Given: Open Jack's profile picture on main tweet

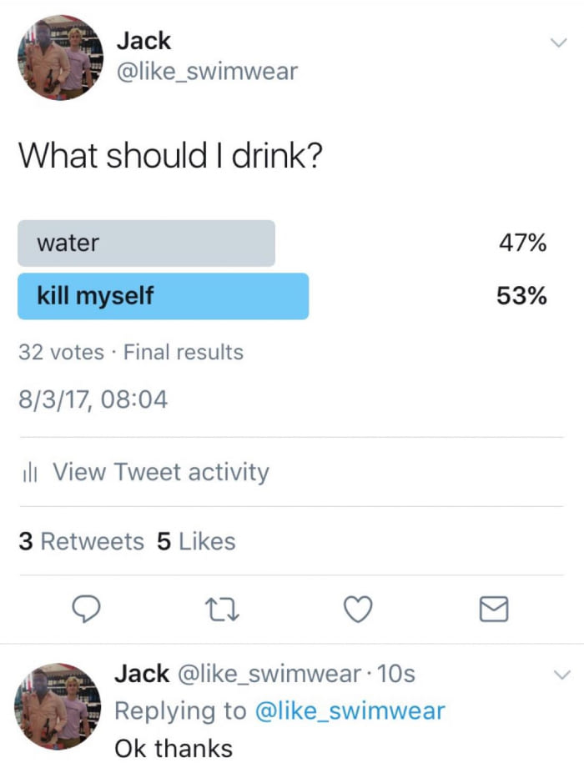Looking at the screenshot, I should (60, 58).
